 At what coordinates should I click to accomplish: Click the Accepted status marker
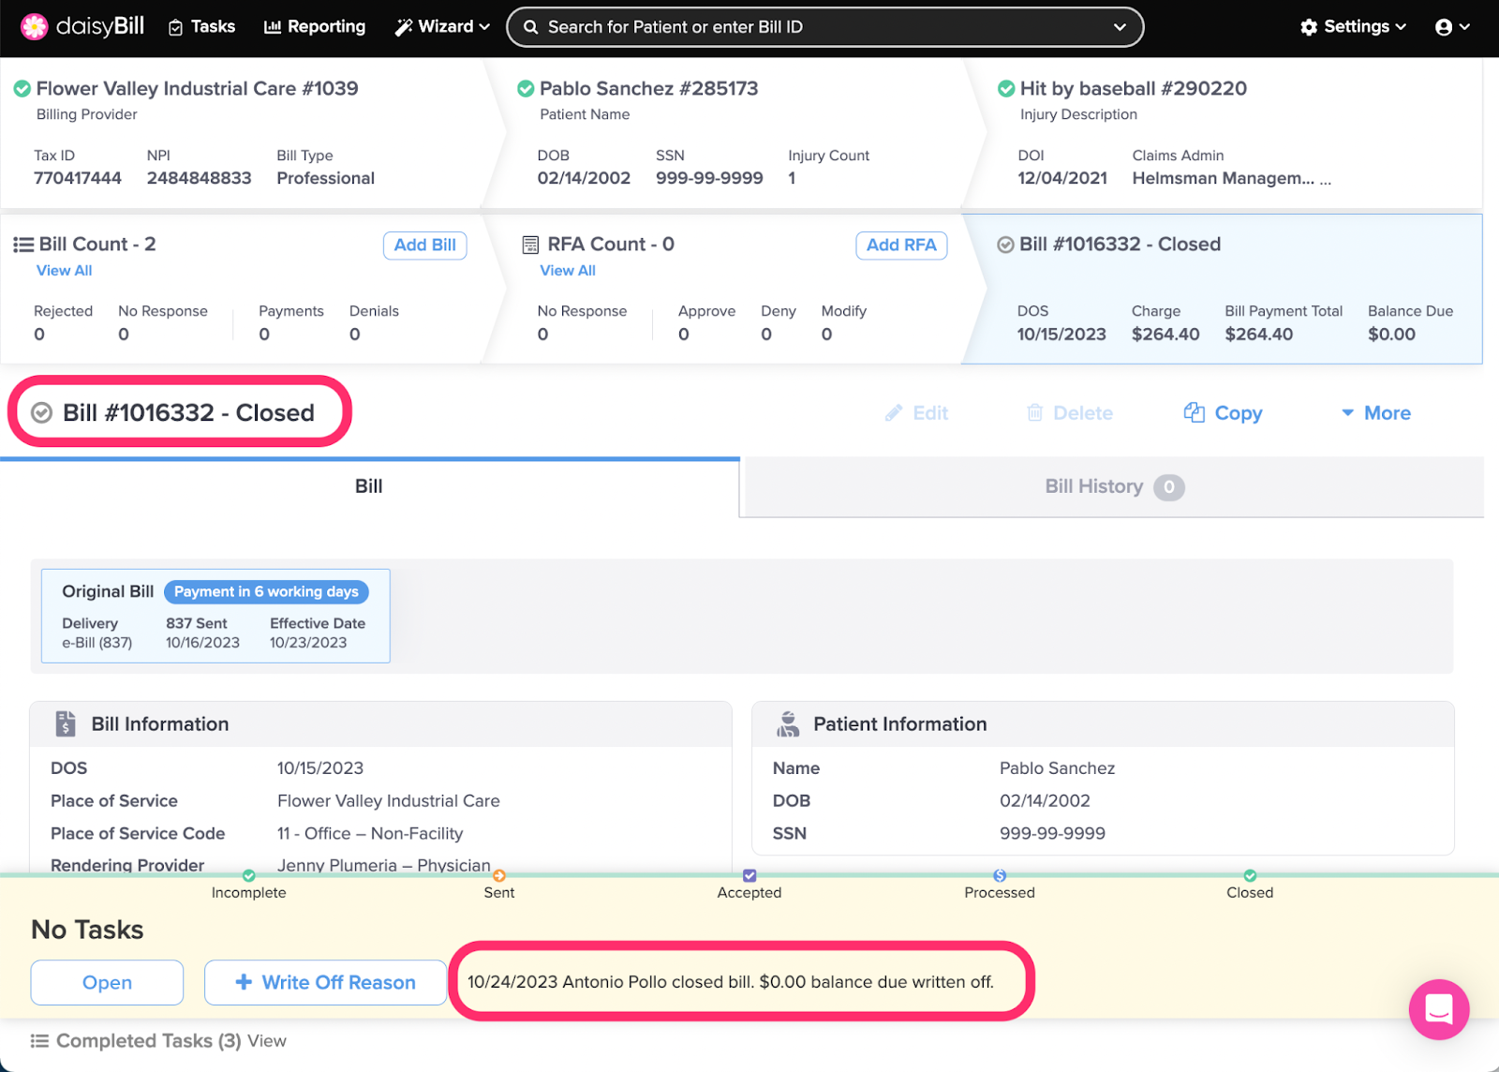749,875
